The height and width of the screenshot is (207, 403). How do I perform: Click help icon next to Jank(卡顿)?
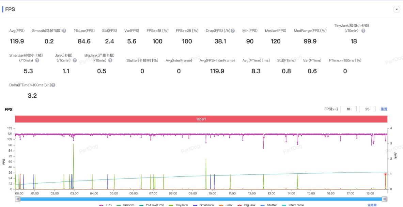(x=74, y=60)
